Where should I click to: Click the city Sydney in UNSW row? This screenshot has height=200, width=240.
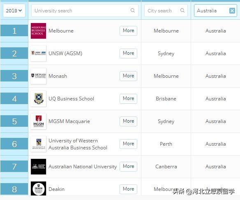click(x=166, y=53)
